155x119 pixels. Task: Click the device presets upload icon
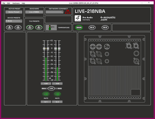pos(9,27)
